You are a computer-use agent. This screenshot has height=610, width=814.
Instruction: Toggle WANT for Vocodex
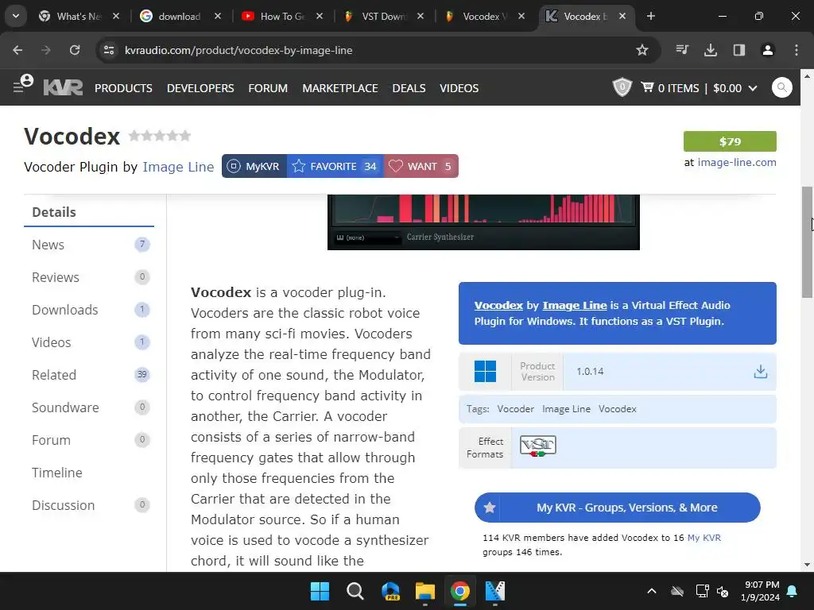pyautogui.click(x=421, y=166)
